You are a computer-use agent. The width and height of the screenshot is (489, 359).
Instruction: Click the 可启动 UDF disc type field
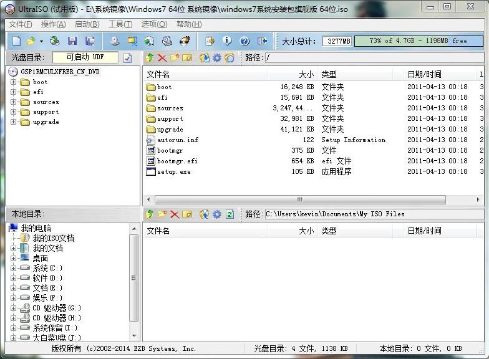(85, 57)
